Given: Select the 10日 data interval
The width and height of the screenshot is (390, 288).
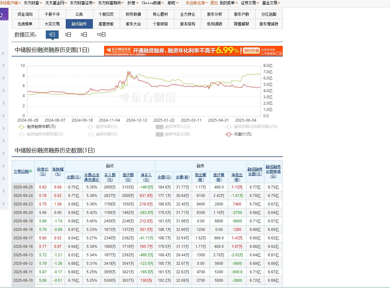Looking at the screenshot, I should point(101,35).
